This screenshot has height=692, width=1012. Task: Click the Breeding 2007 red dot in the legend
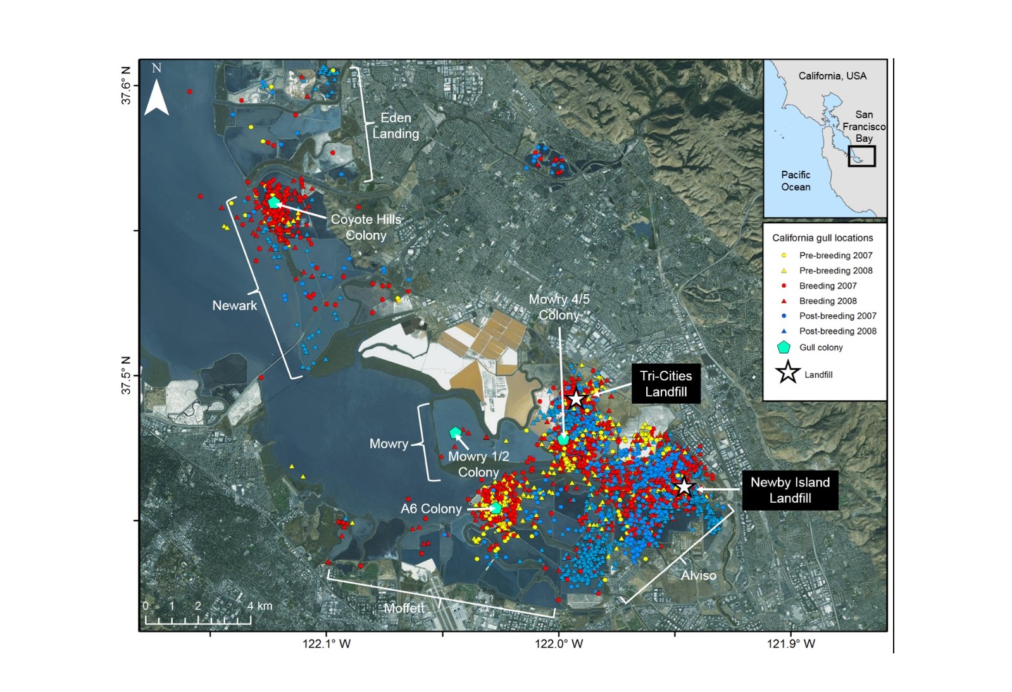click(784, 286)
